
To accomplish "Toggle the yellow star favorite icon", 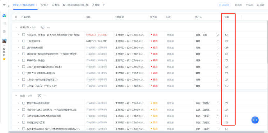I will (x=4, y=59).
